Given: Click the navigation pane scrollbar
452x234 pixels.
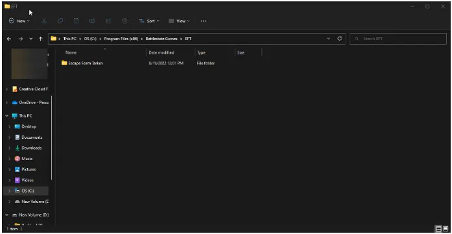Looking at the screenshot, I should tap(52, 138).
